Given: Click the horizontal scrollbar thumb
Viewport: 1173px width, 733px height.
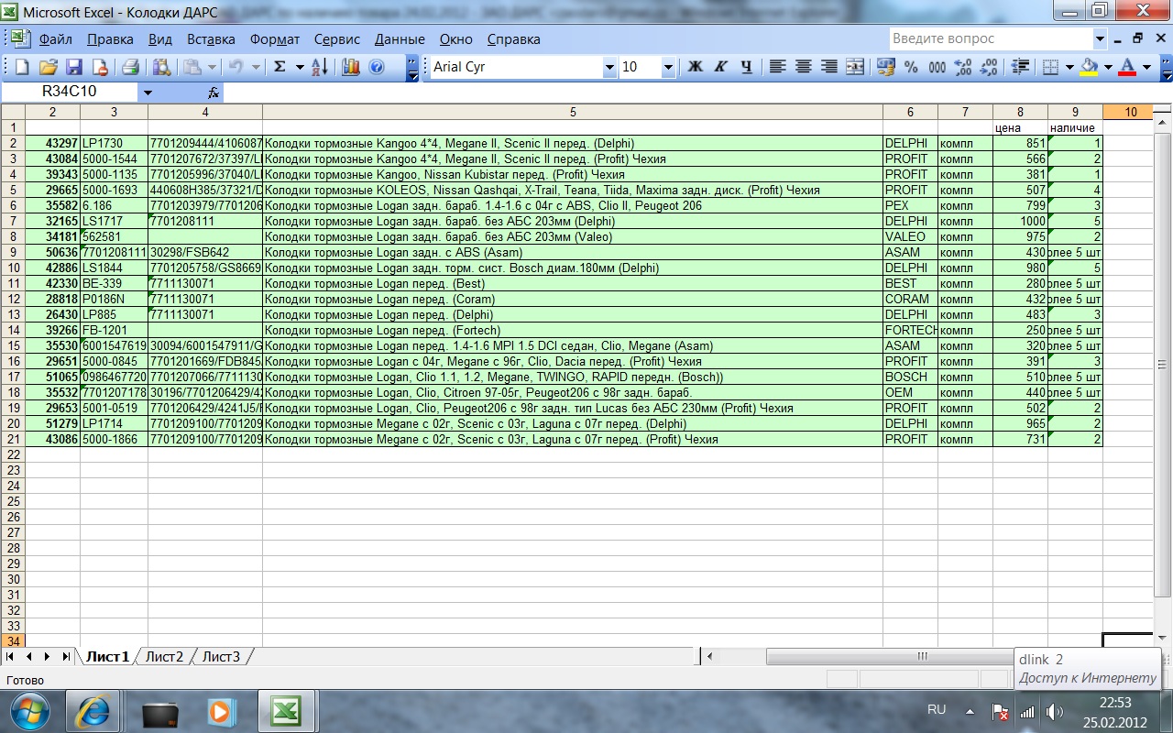Looking at the screenshot, I should pos(922,657).
